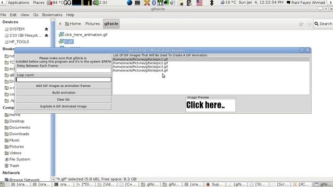Select pic1.gif in the GIF images list

(140, 59)
